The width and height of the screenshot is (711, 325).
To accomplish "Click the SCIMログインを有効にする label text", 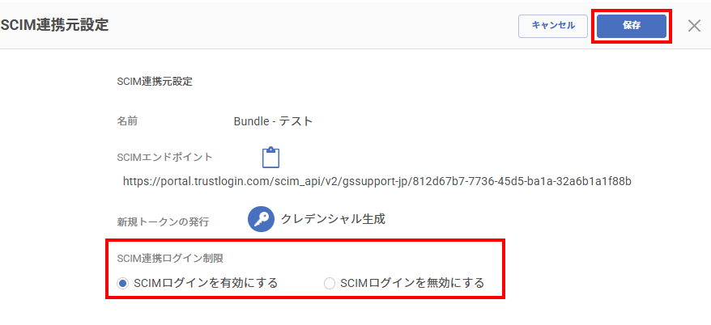I will pos(206,283).
